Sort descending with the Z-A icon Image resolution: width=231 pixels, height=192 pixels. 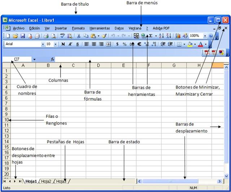pyautogui.click(x=169, y=36)
